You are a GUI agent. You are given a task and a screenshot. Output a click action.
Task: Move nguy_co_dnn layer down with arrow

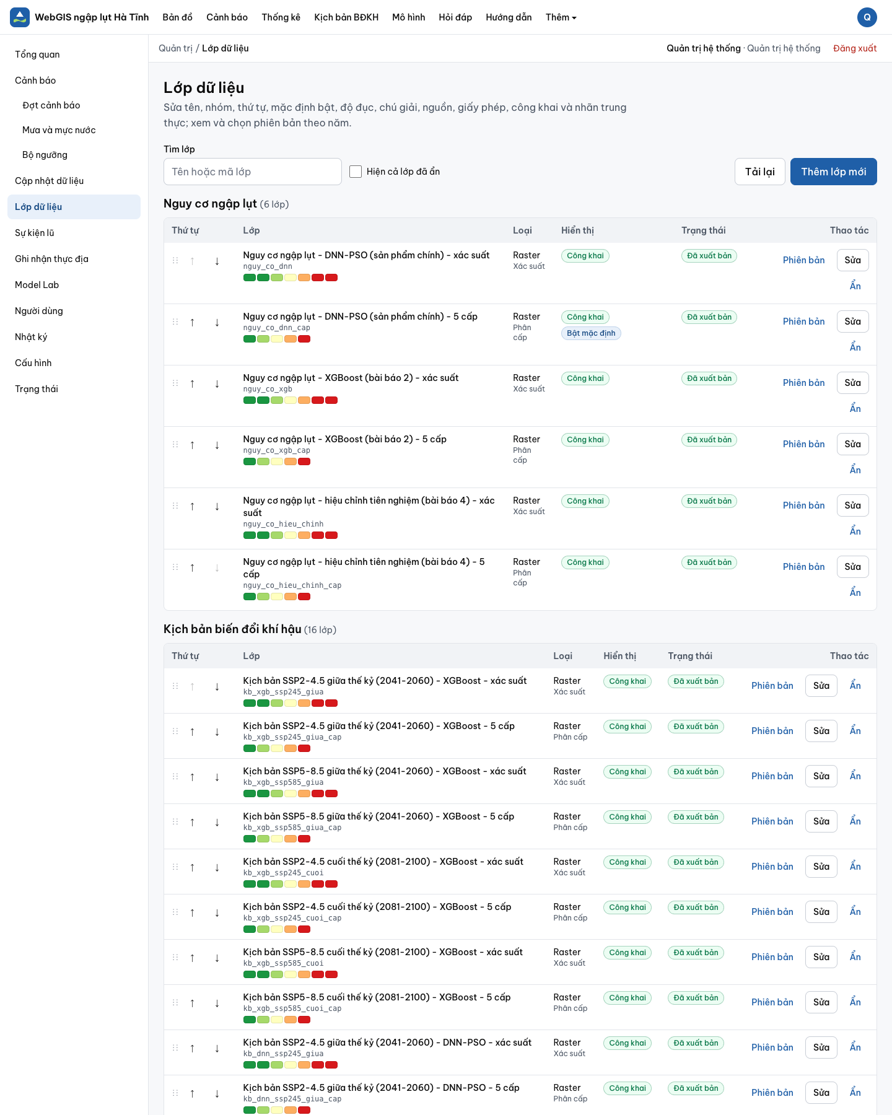point(217,261)
